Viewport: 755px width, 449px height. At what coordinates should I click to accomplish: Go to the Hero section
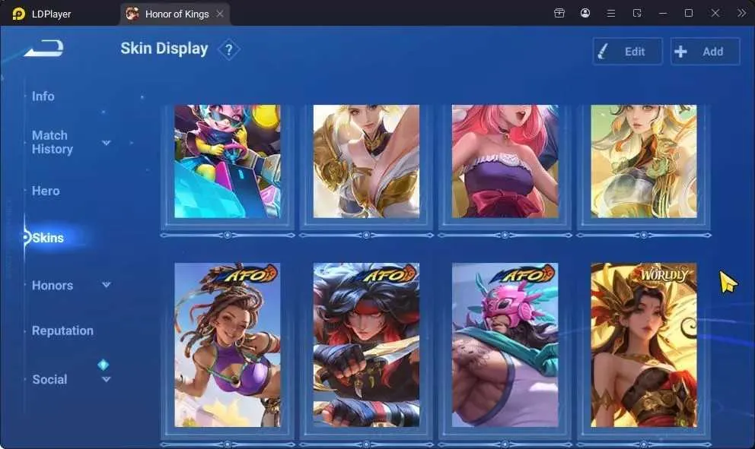coord(46,191)
